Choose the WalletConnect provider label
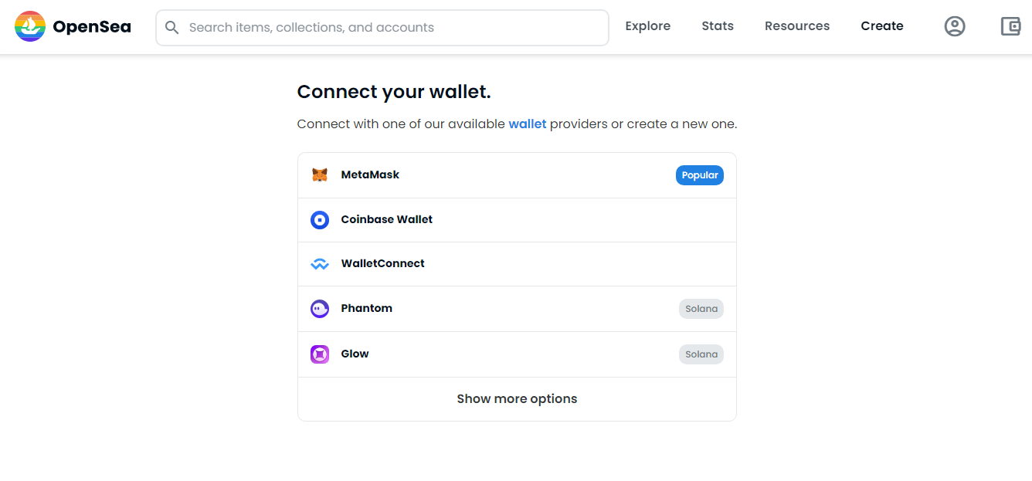The height and width of the screenshot is (481, 1032). tap(383, 264)
